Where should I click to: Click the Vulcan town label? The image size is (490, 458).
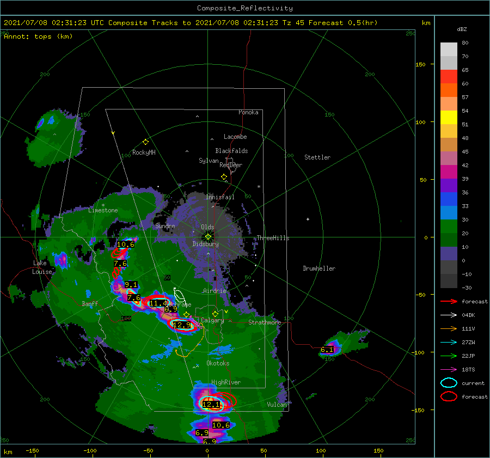pos(277,405)
